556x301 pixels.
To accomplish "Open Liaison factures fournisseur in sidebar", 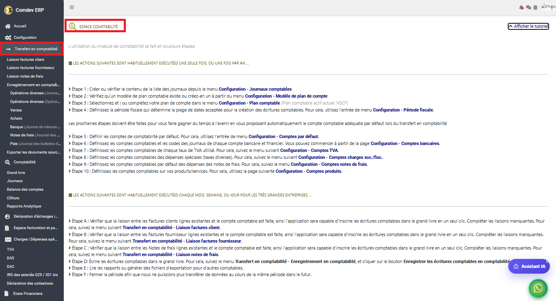I will point(31,68).
